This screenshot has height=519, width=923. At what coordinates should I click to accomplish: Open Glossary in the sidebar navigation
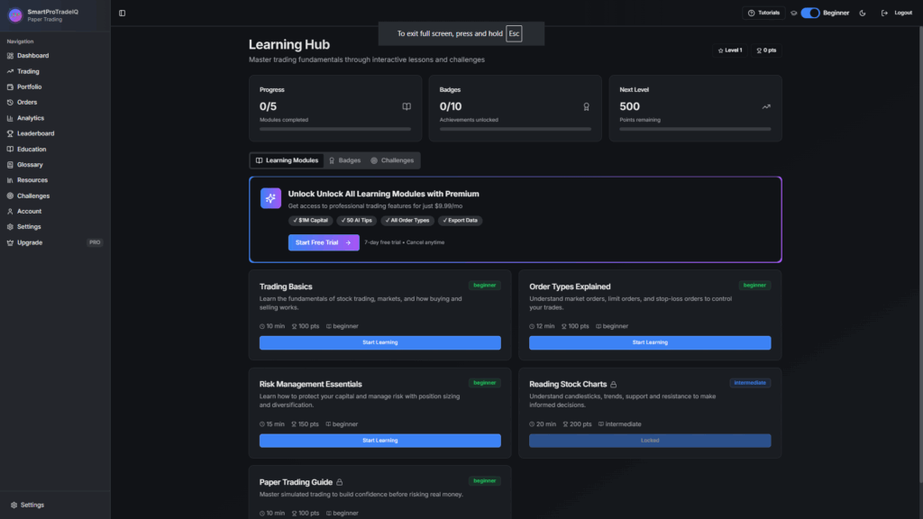30,165
